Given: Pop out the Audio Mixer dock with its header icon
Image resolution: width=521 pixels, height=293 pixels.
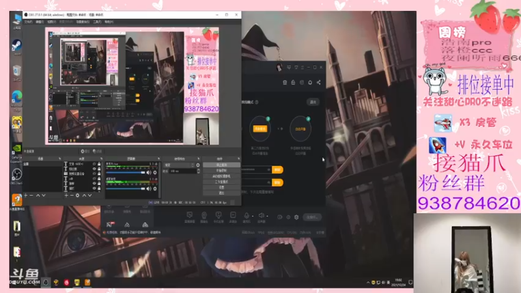Looking at the screenshot, I should (x=159, y=159).
